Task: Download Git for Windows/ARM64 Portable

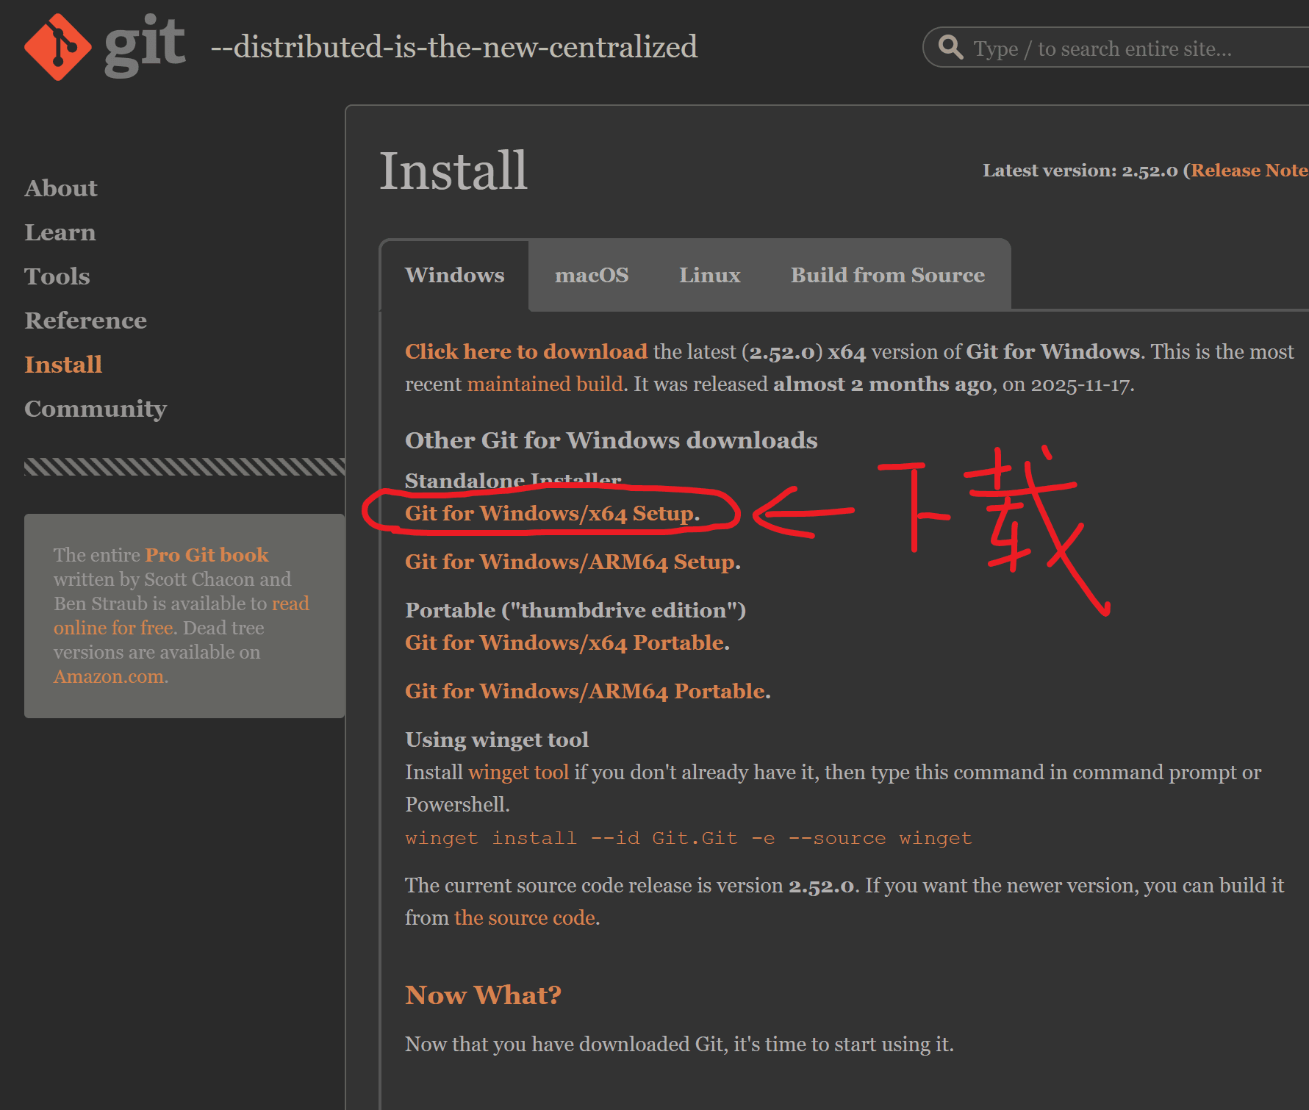Action: click(587, 691)
